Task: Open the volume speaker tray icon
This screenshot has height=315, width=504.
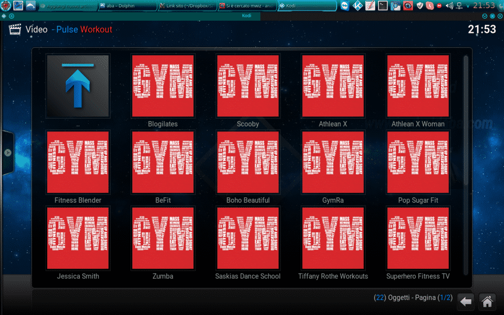Action: click(x=449, y=5)
